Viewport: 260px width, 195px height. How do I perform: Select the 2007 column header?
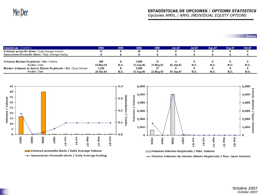pyautogui.click(x=157, y=48)
